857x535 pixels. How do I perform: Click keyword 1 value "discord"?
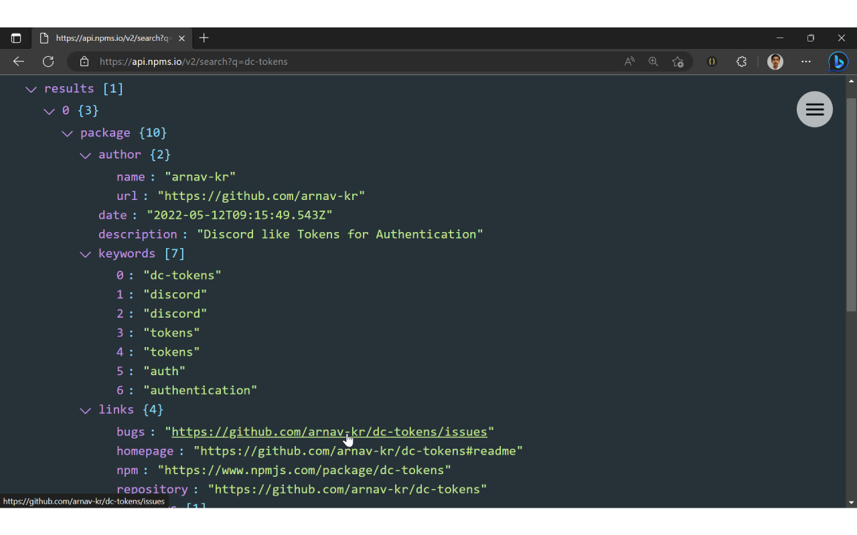[175, 295]
